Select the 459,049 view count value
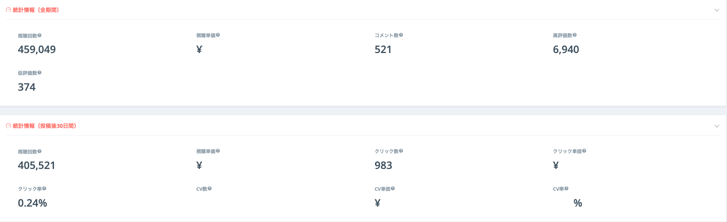727x222 pixels. (x=37, y=50)
